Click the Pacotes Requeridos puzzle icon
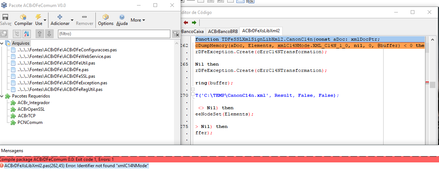 [x=8, y=96]
